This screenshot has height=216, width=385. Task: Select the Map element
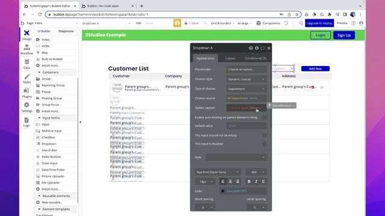coord(45,53)
